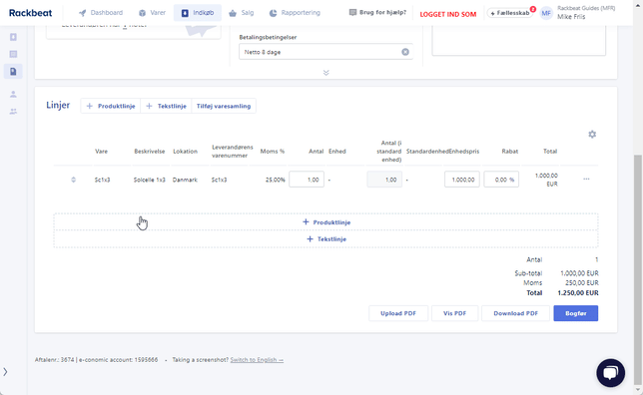Click the LOGGET IND SOM label
The image size is (643, 395).
coord(447,14)
